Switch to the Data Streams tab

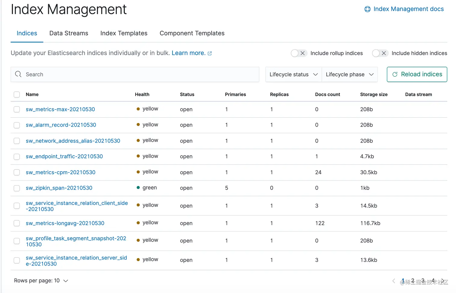tap(69, 33)
